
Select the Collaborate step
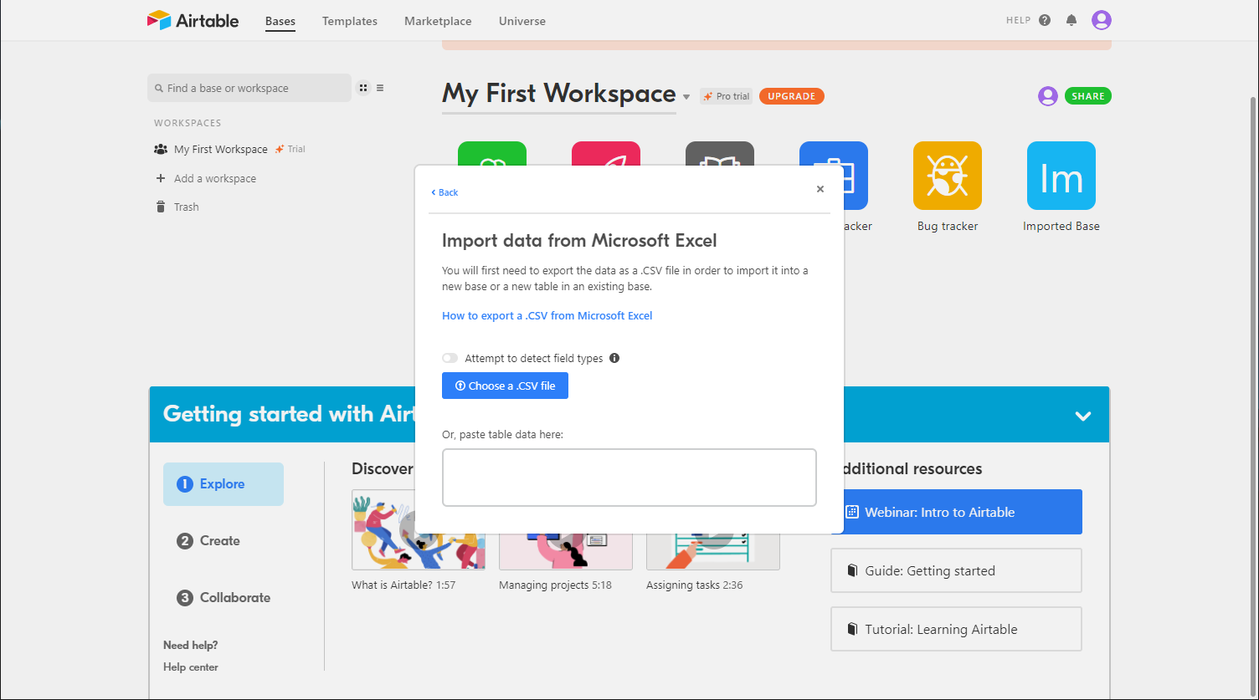tap(224, 598)
